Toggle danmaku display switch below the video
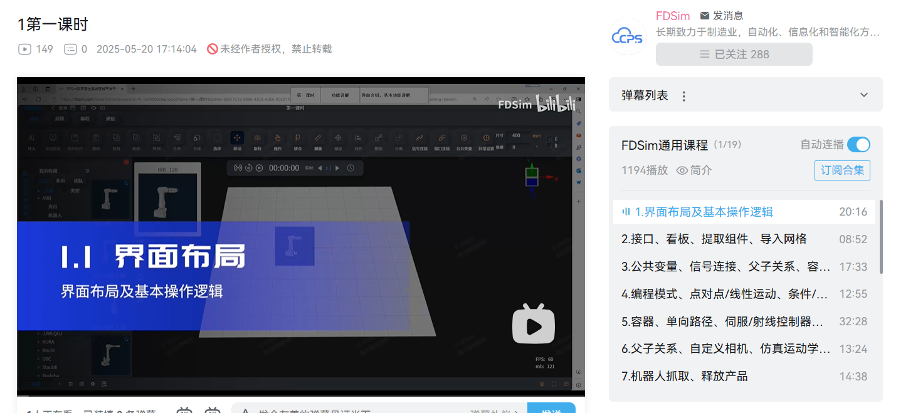The width and height of the screenshot is (923, 413). point(184,410)
